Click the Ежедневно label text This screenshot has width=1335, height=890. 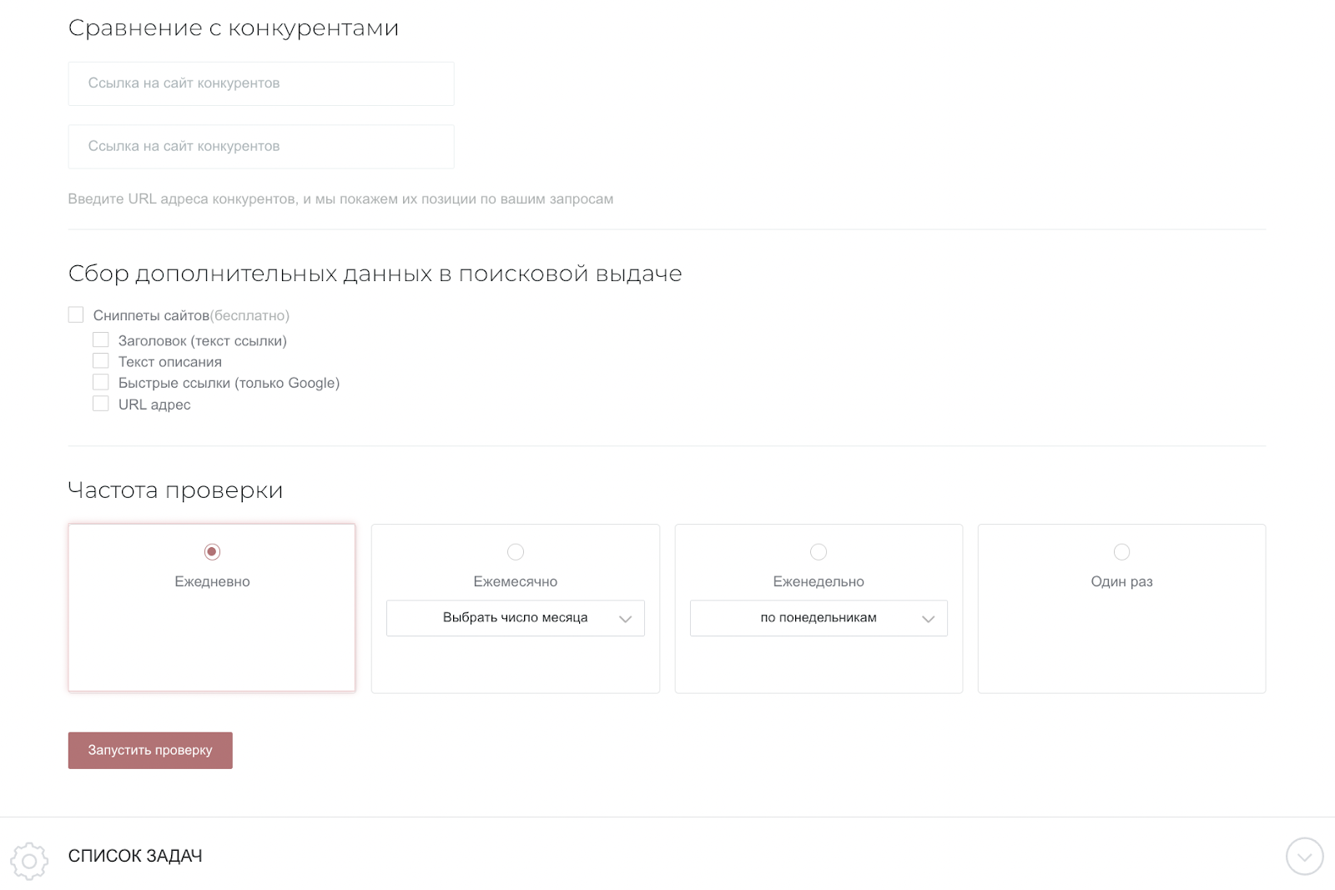pos(212,581)
